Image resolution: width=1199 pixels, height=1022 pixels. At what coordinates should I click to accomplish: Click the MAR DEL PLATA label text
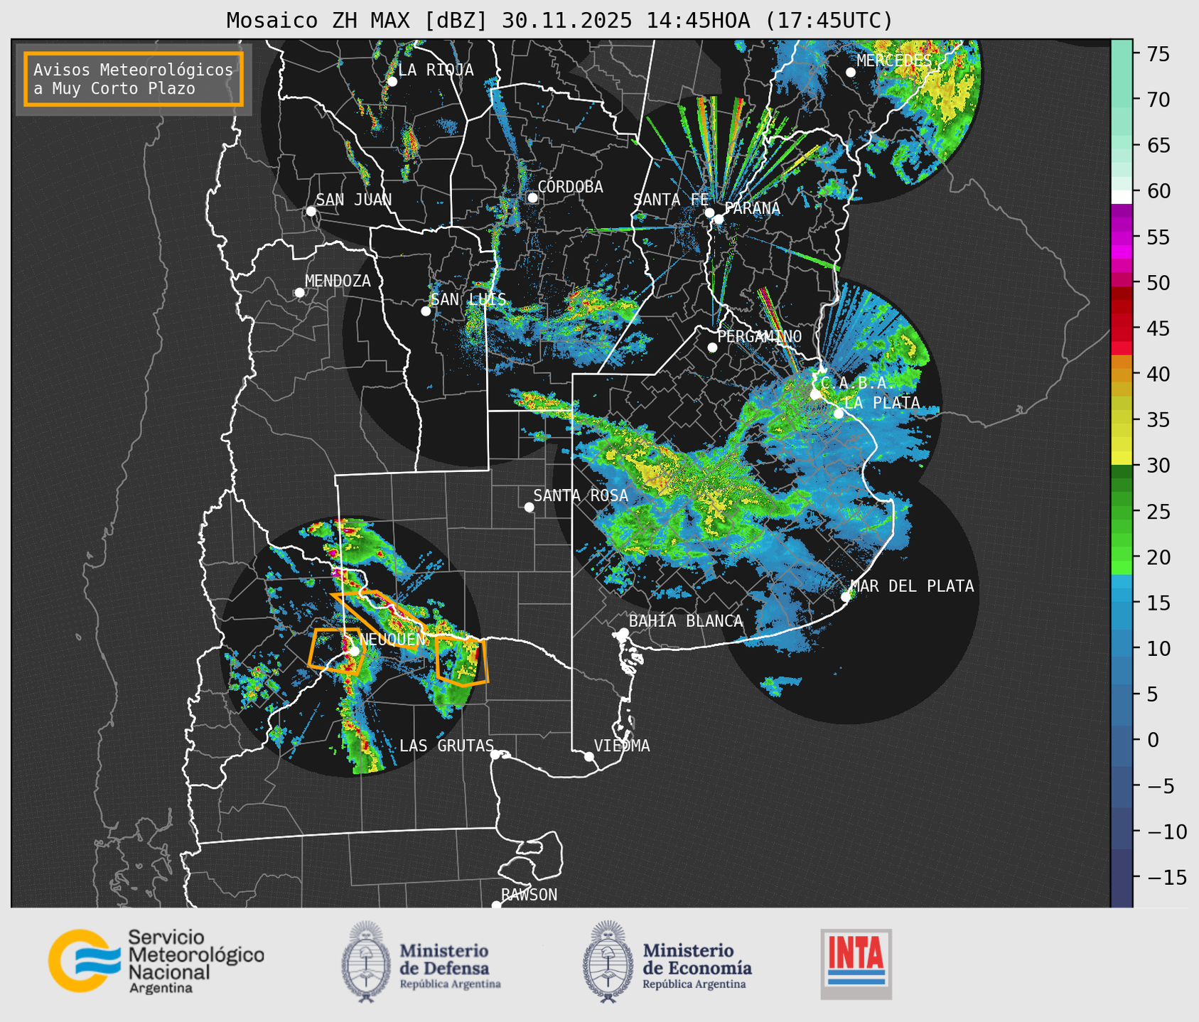912,586
